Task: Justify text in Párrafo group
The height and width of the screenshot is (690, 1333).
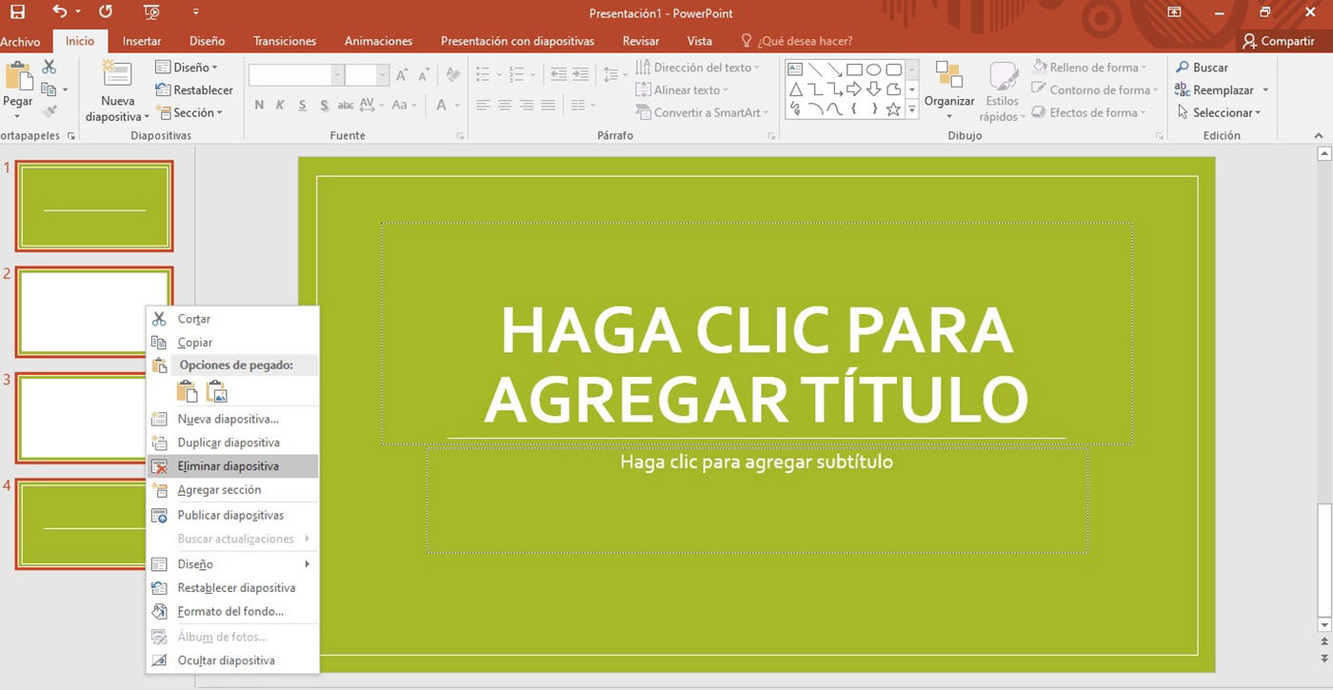Action: [x=548, y=106]
